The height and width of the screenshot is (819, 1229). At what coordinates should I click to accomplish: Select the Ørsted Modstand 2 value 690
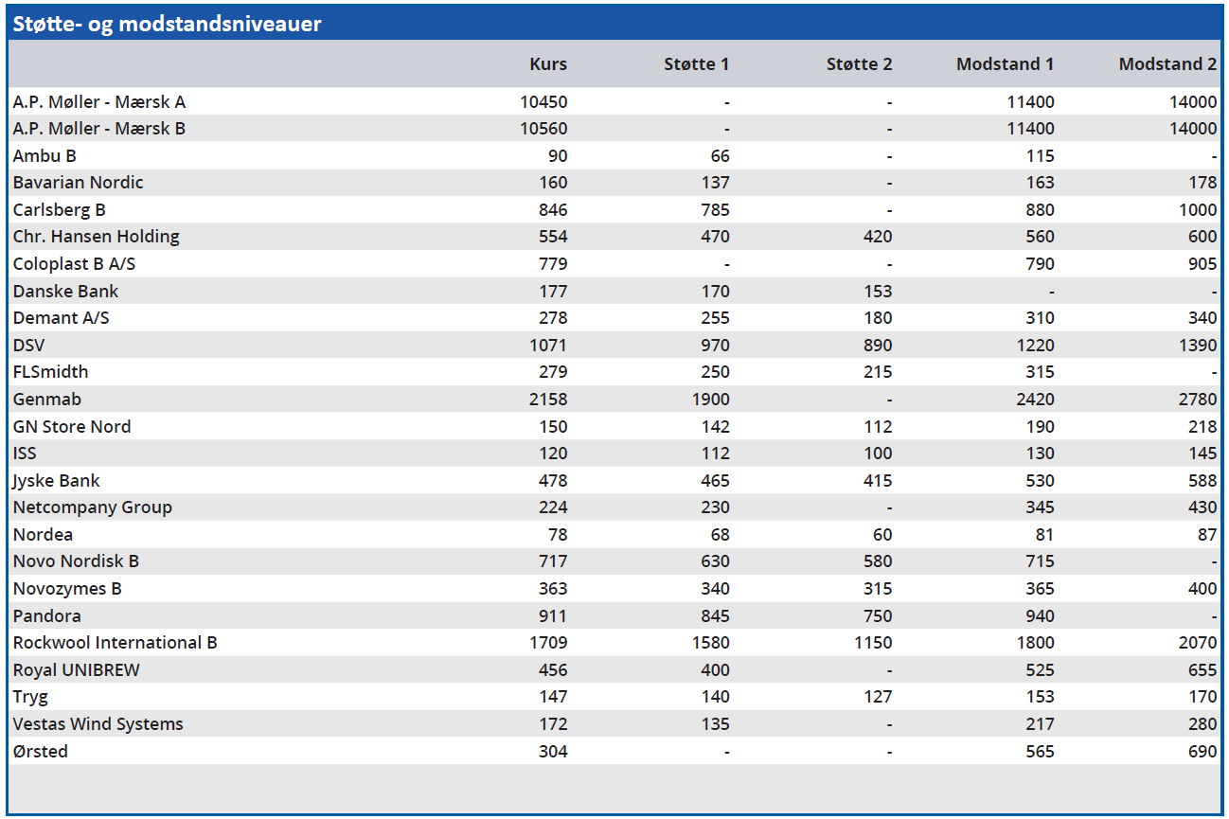click(1202, 752)
